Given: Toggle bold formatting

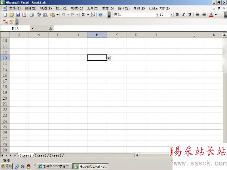Looking at the screenshot, I should (178, 15).
